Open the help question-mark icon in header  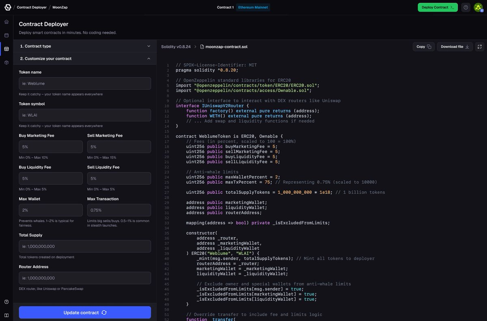(x=466, y=7)
